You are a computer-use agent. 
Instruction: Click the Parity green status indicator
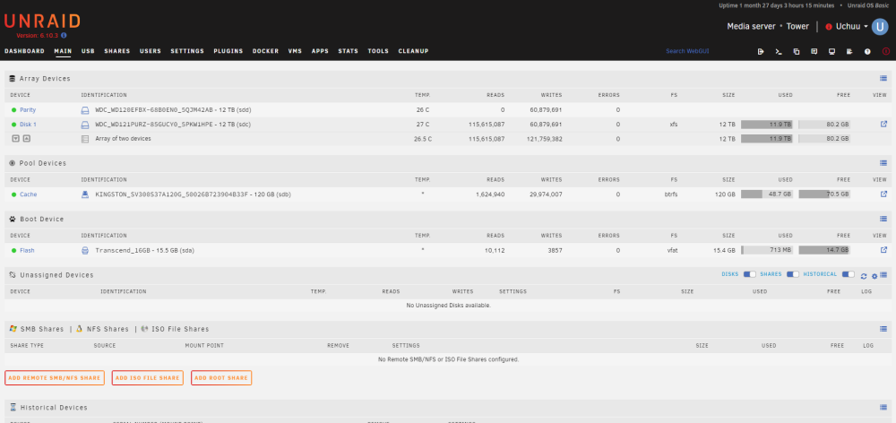coord(13,109)
